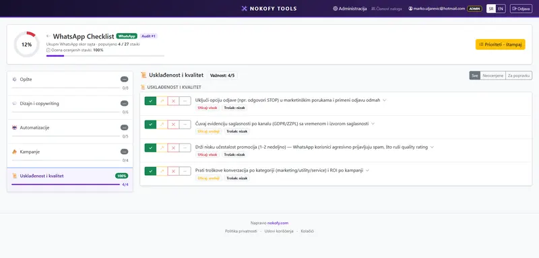Click the overall score progress bar
The image size is (539, 258).
[x=105, y=56]
